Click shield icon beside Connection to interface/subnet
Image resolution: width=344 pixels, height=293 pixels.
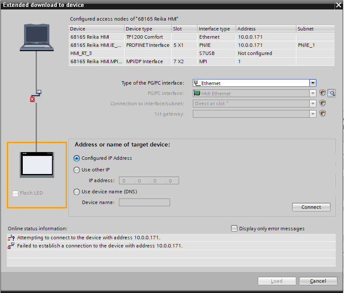point(323,104)
